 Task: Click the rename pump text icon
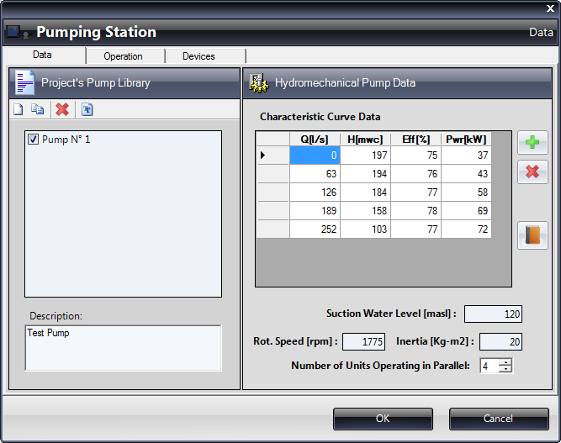pos(87,109)
